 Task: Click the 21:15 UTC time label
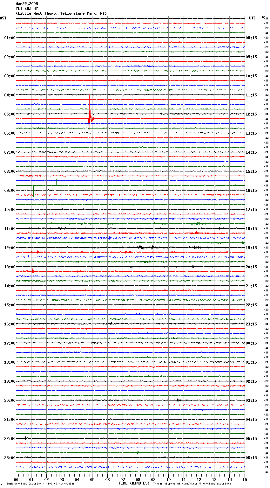251,286
